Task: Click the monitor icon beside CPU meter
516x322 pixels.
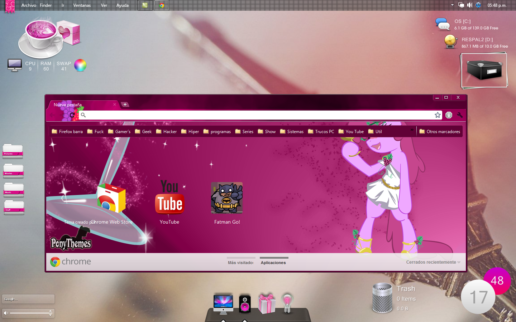Action: [15, 65]
